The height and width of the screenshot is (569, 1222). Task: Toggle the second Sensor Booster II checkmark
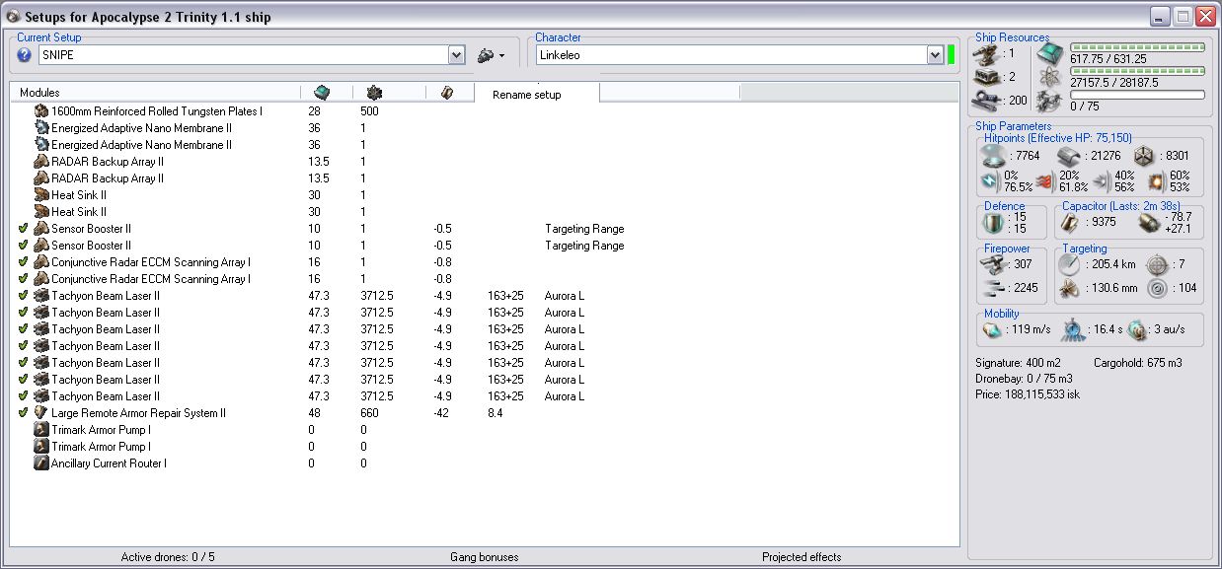coord(23,245)
